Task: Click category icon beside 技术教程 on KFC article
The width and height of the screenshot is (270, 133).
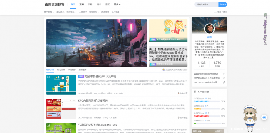Action: (x=178, y=118)
